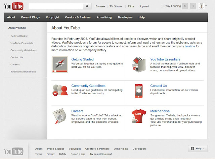This screenshot has height=159, width=215.
Task: Click footer Safety link
Action: coord(62,154)
